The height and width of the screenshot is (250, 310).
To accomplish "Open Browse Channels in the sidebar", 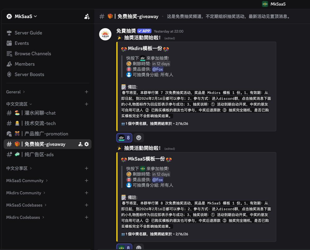I will [x=33, y=54].
